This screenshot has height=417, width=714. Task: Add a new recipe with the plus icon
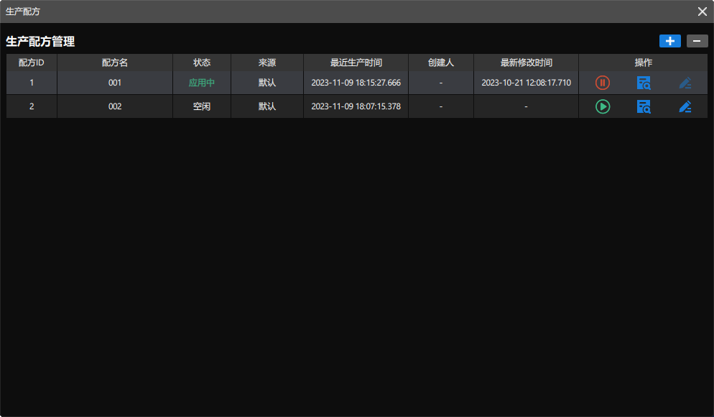pos(669,41)
